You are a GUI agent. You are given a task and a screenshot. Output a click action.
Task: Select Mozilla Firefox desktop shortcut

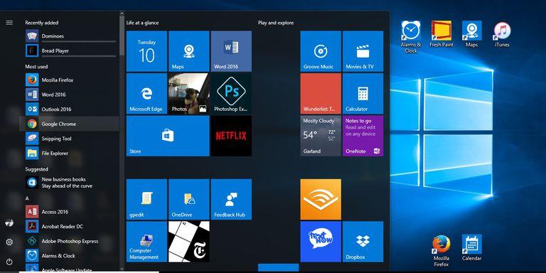click(x=441, y=250)
